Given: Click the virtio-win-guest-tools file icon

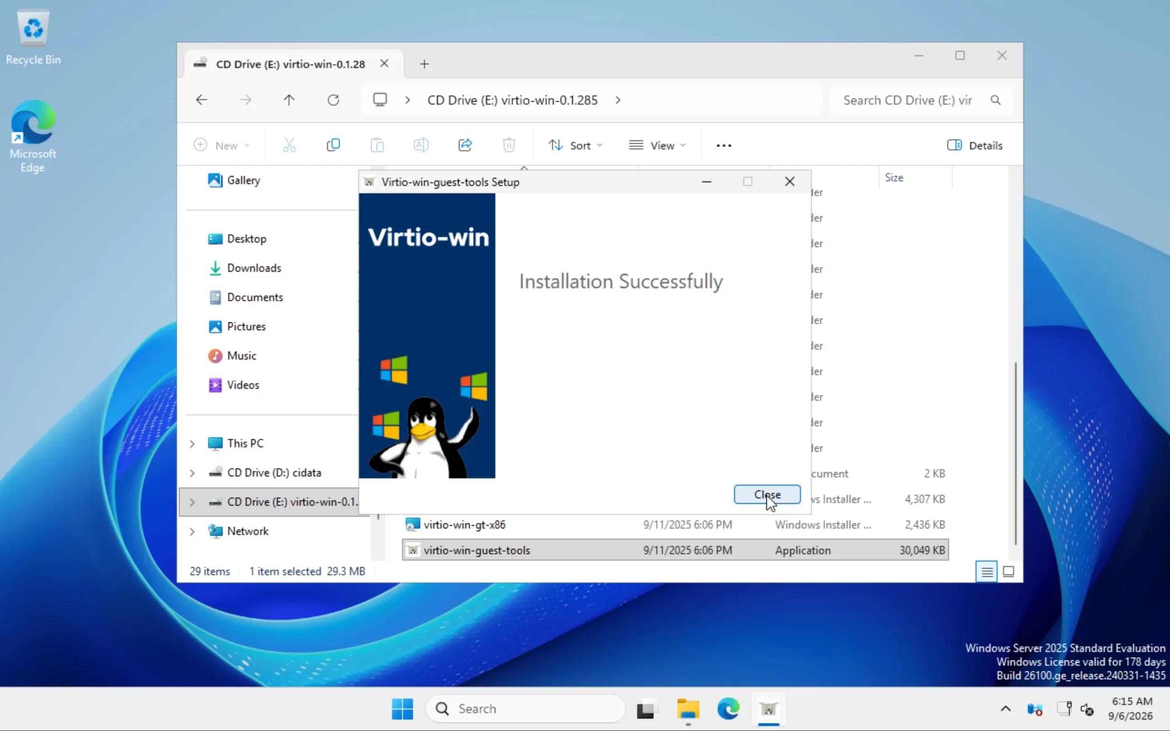Looking at the screenshot, I should [x=413, y=550].
